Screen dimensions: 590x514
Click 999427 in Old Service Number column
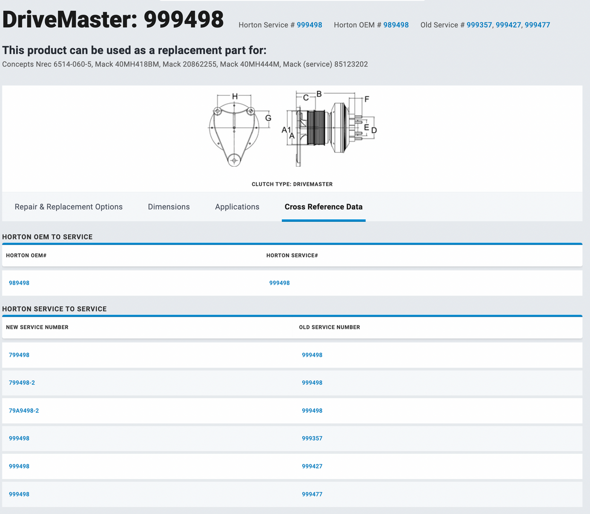(312, 466)
